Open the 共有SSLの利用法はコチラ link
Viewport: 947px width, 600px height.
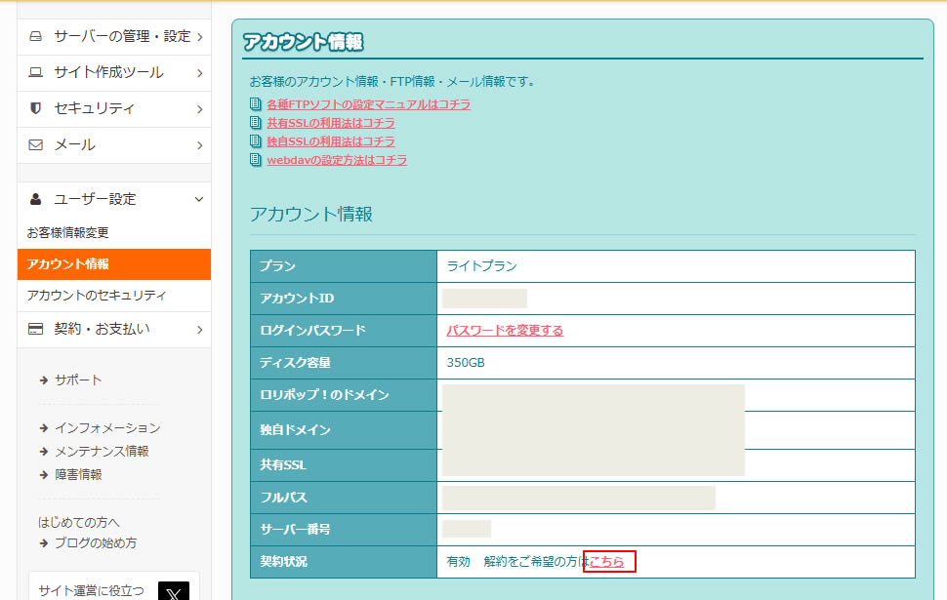(330, 123)
